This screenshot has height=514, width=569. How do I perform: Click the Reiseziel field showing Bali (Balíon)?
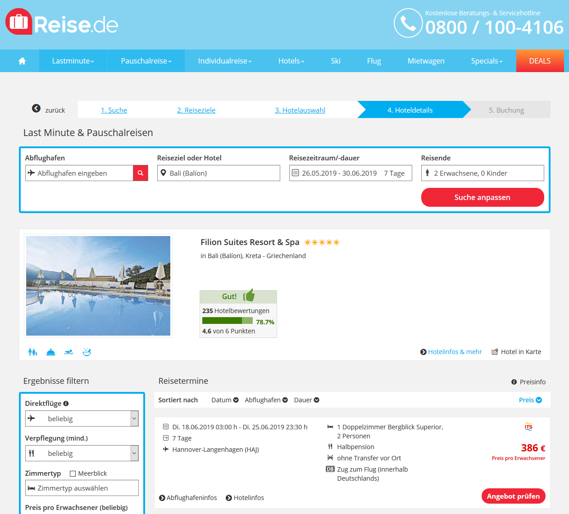(218, 173)
